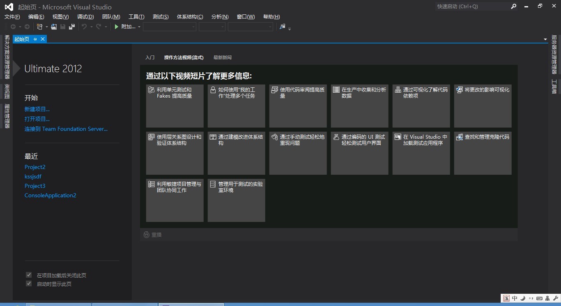
Task: Click the Visual Studio logo in title bar
Action: coord(9,7)
